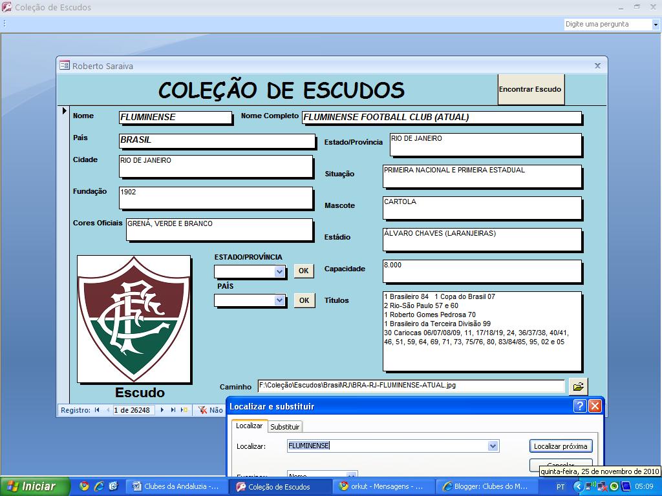Expand the ESTADO/PROVÍNCIA combo box
662x496 pixels.
click(x=279, y=272)
